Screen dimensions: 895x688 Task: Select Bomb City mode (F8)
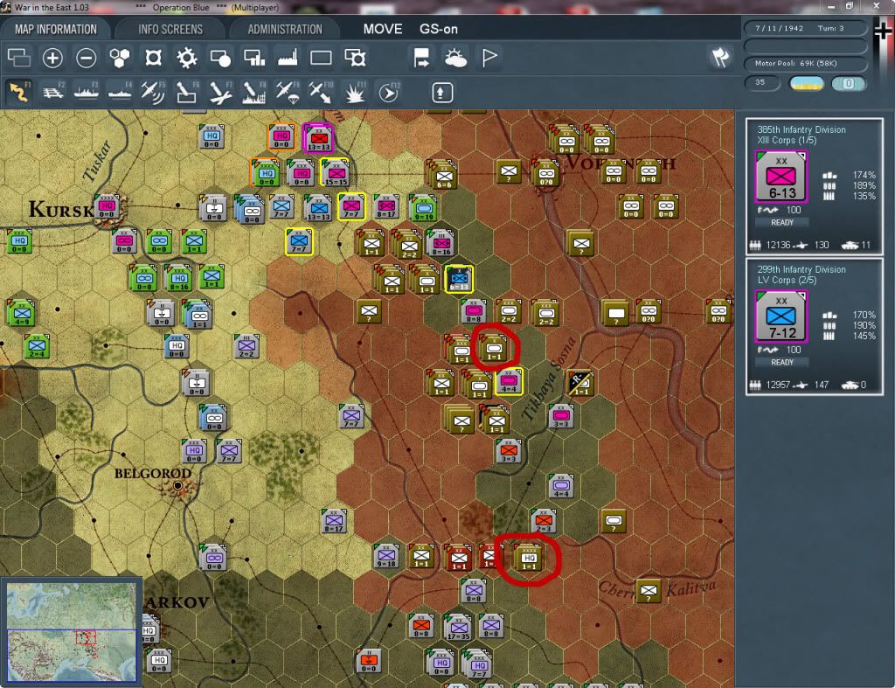(x=254, y=93)
